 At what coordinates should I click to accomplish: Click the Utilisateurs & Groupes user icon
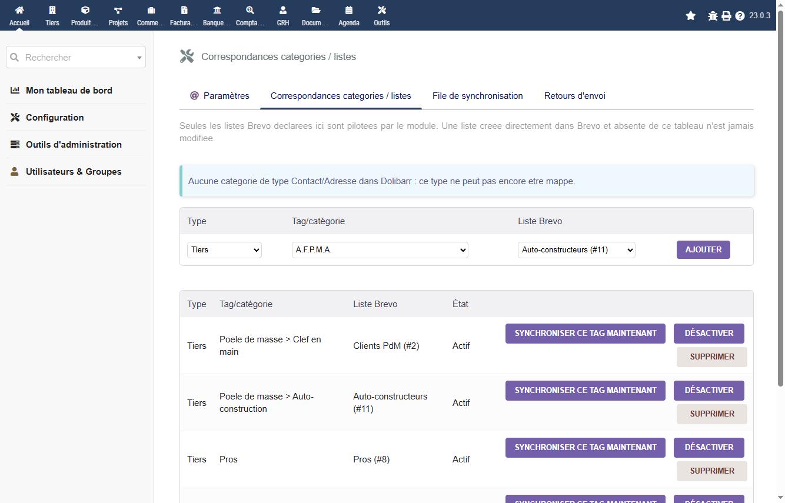pos(15,172)
